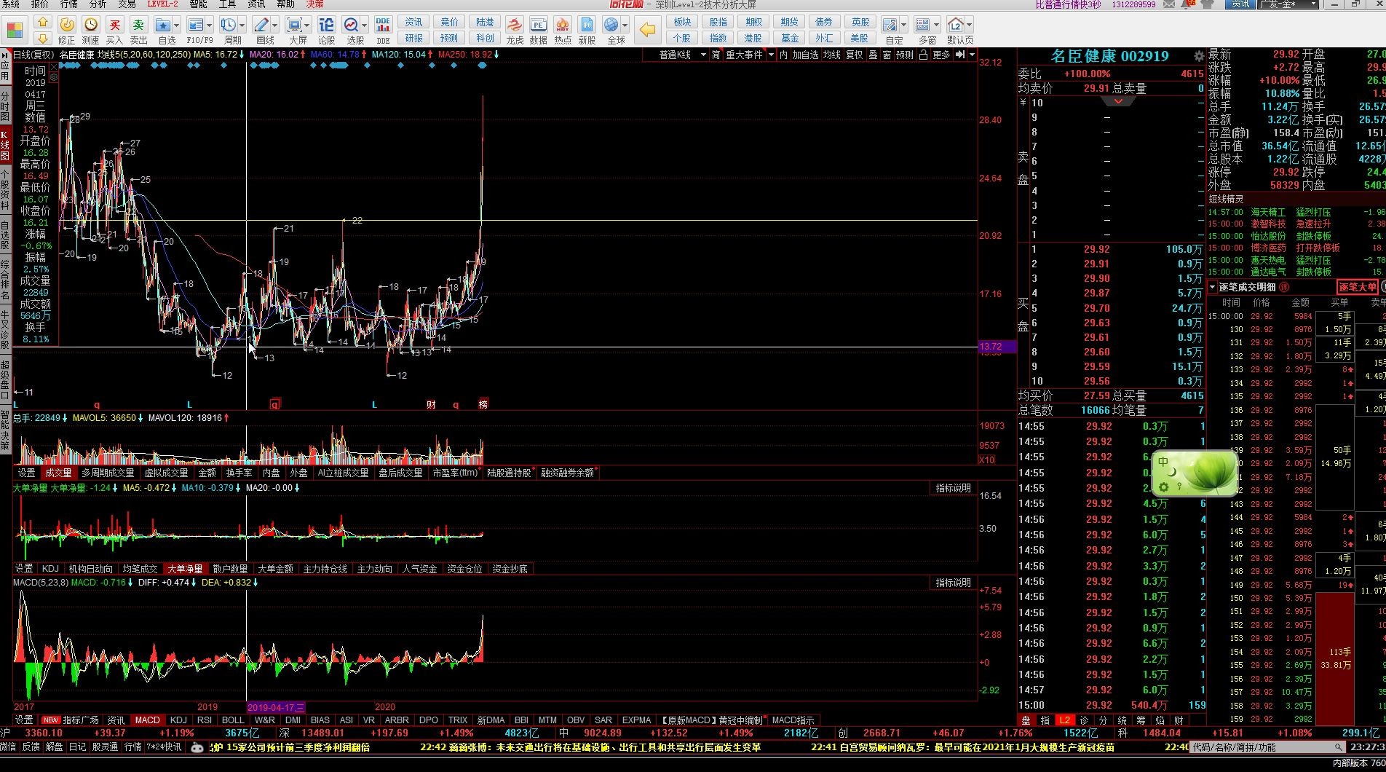
Task: Open the F10/F9 info icon
Action: (x=196, y=25)
